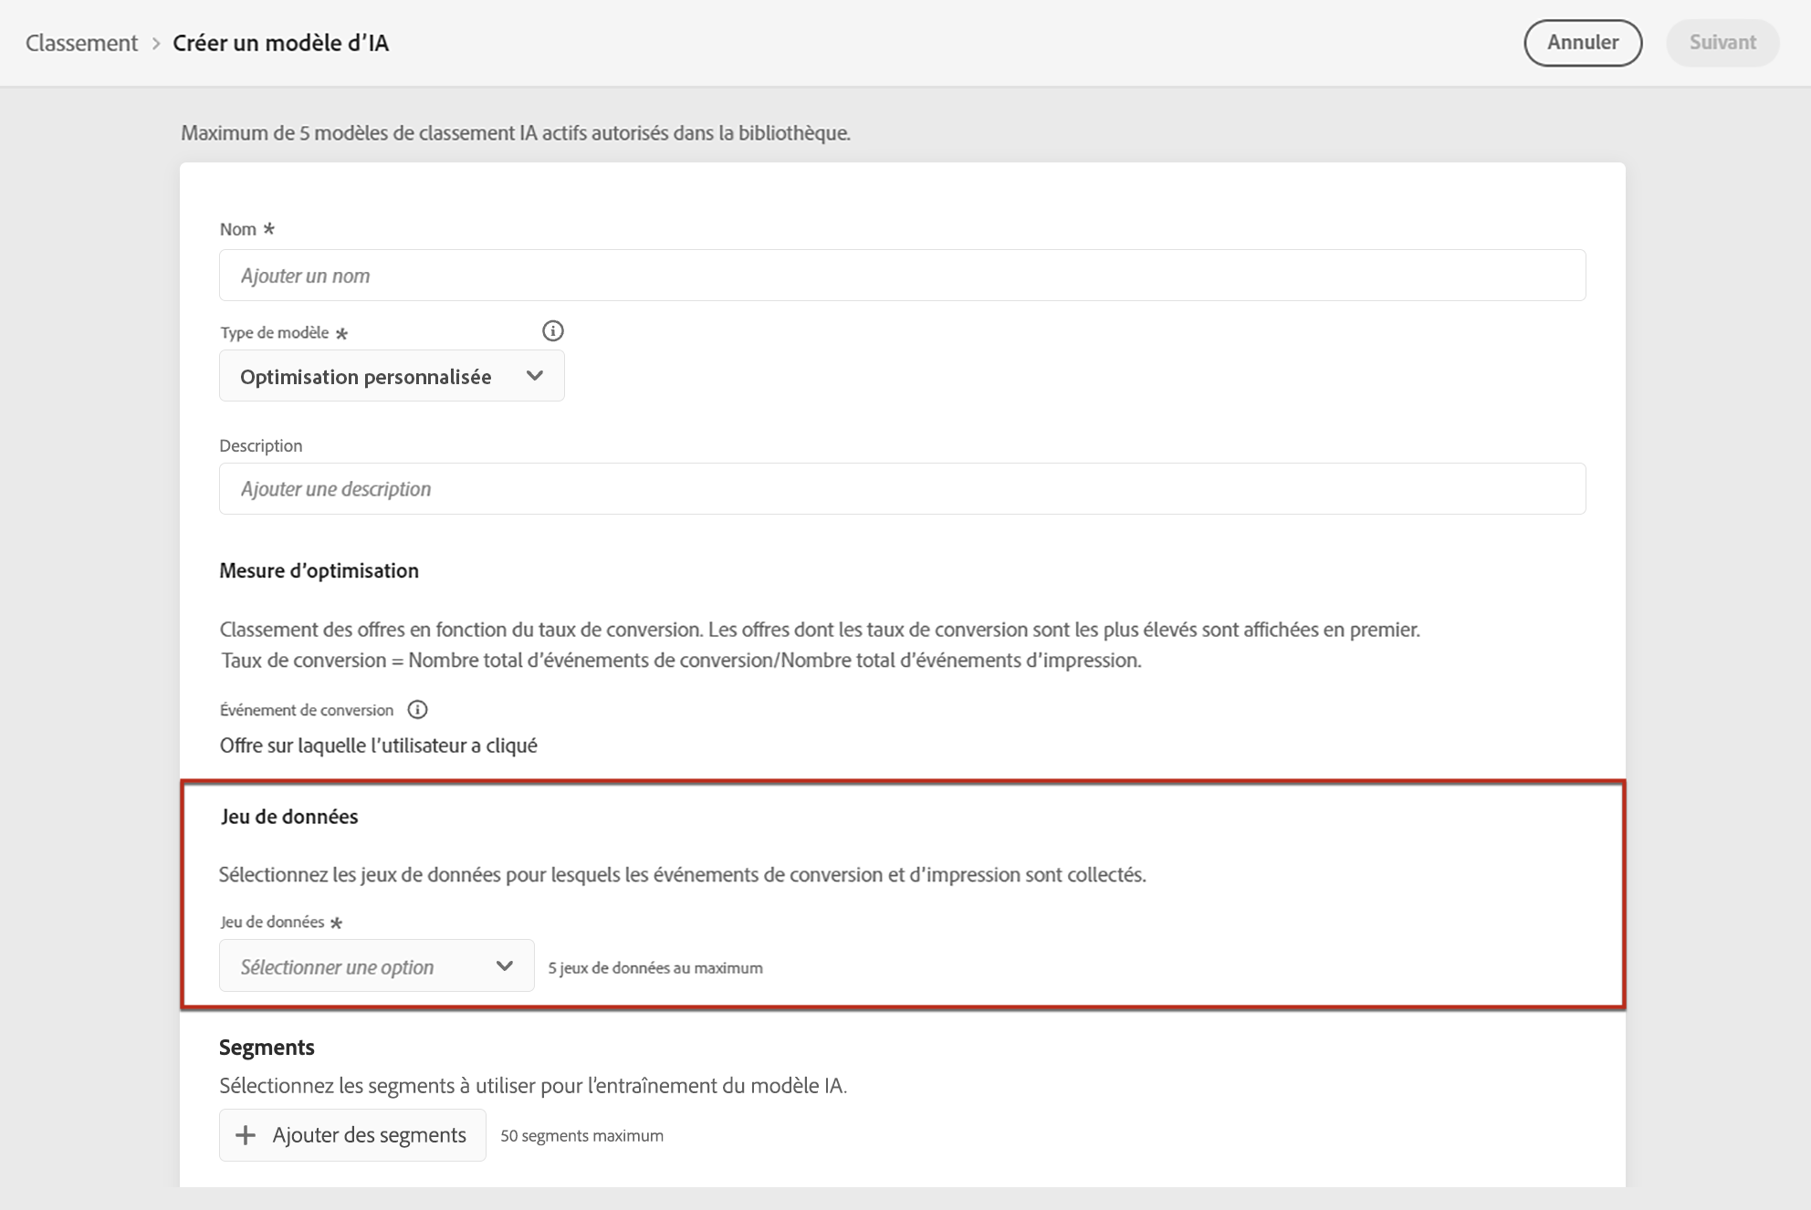Expand Jeu de données dropdown
The height and width of the screenshot is (1210, 1811).
(376, 966)
